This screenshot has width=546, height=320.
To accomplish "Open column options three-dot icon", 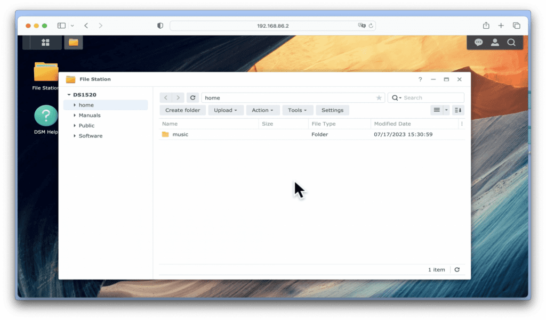I will 462,124.
